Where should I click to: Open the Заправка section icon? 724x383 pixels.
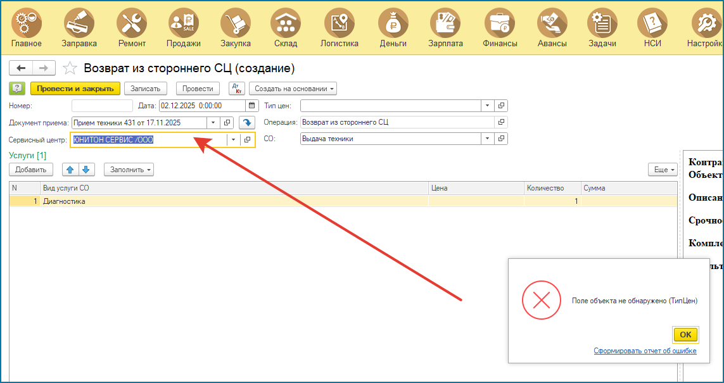click(x=79, y=23)
